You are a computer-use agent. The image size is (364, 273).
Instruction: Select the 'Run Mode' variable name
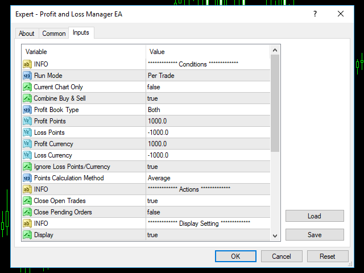pyautogui.click(x=48, y=76)
